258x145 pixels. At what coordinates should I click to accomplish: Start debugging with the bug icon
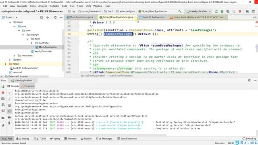(x=222, y=11)
